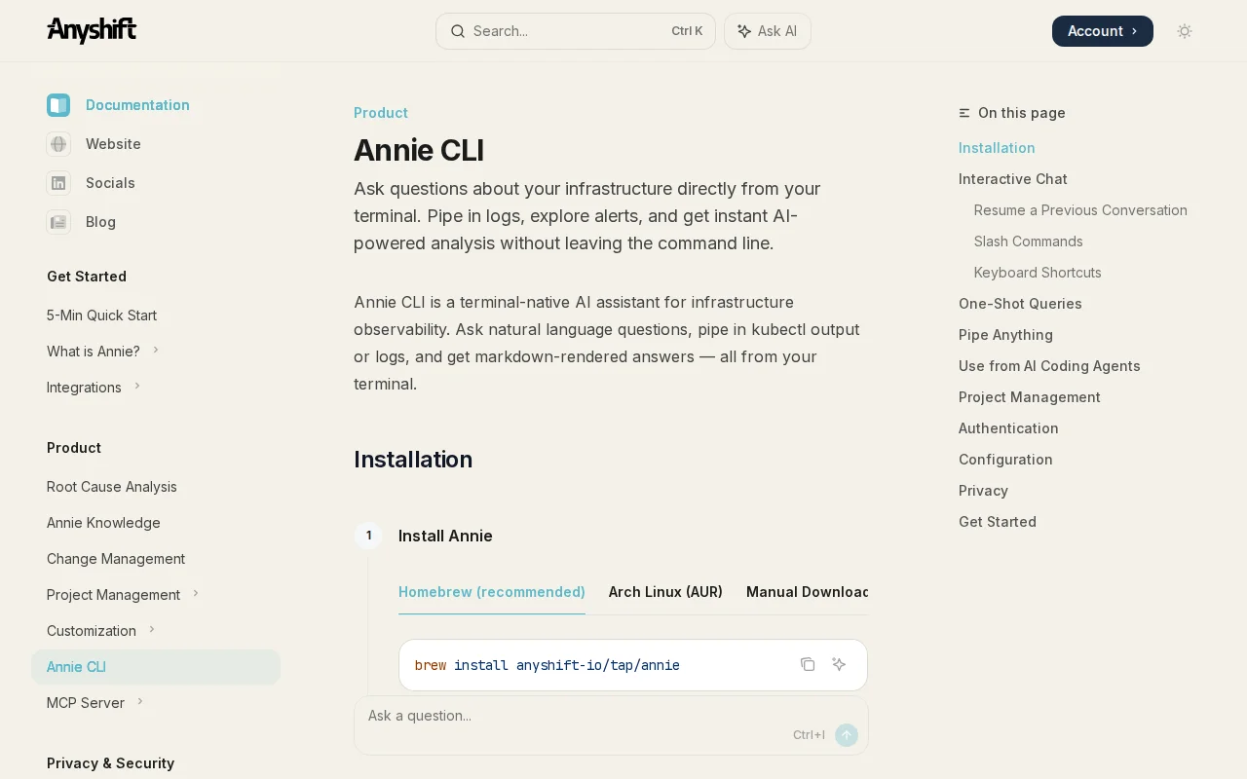1247x779 pixels.
Task: Open the Ask AI button
Action: click(768, 31)
